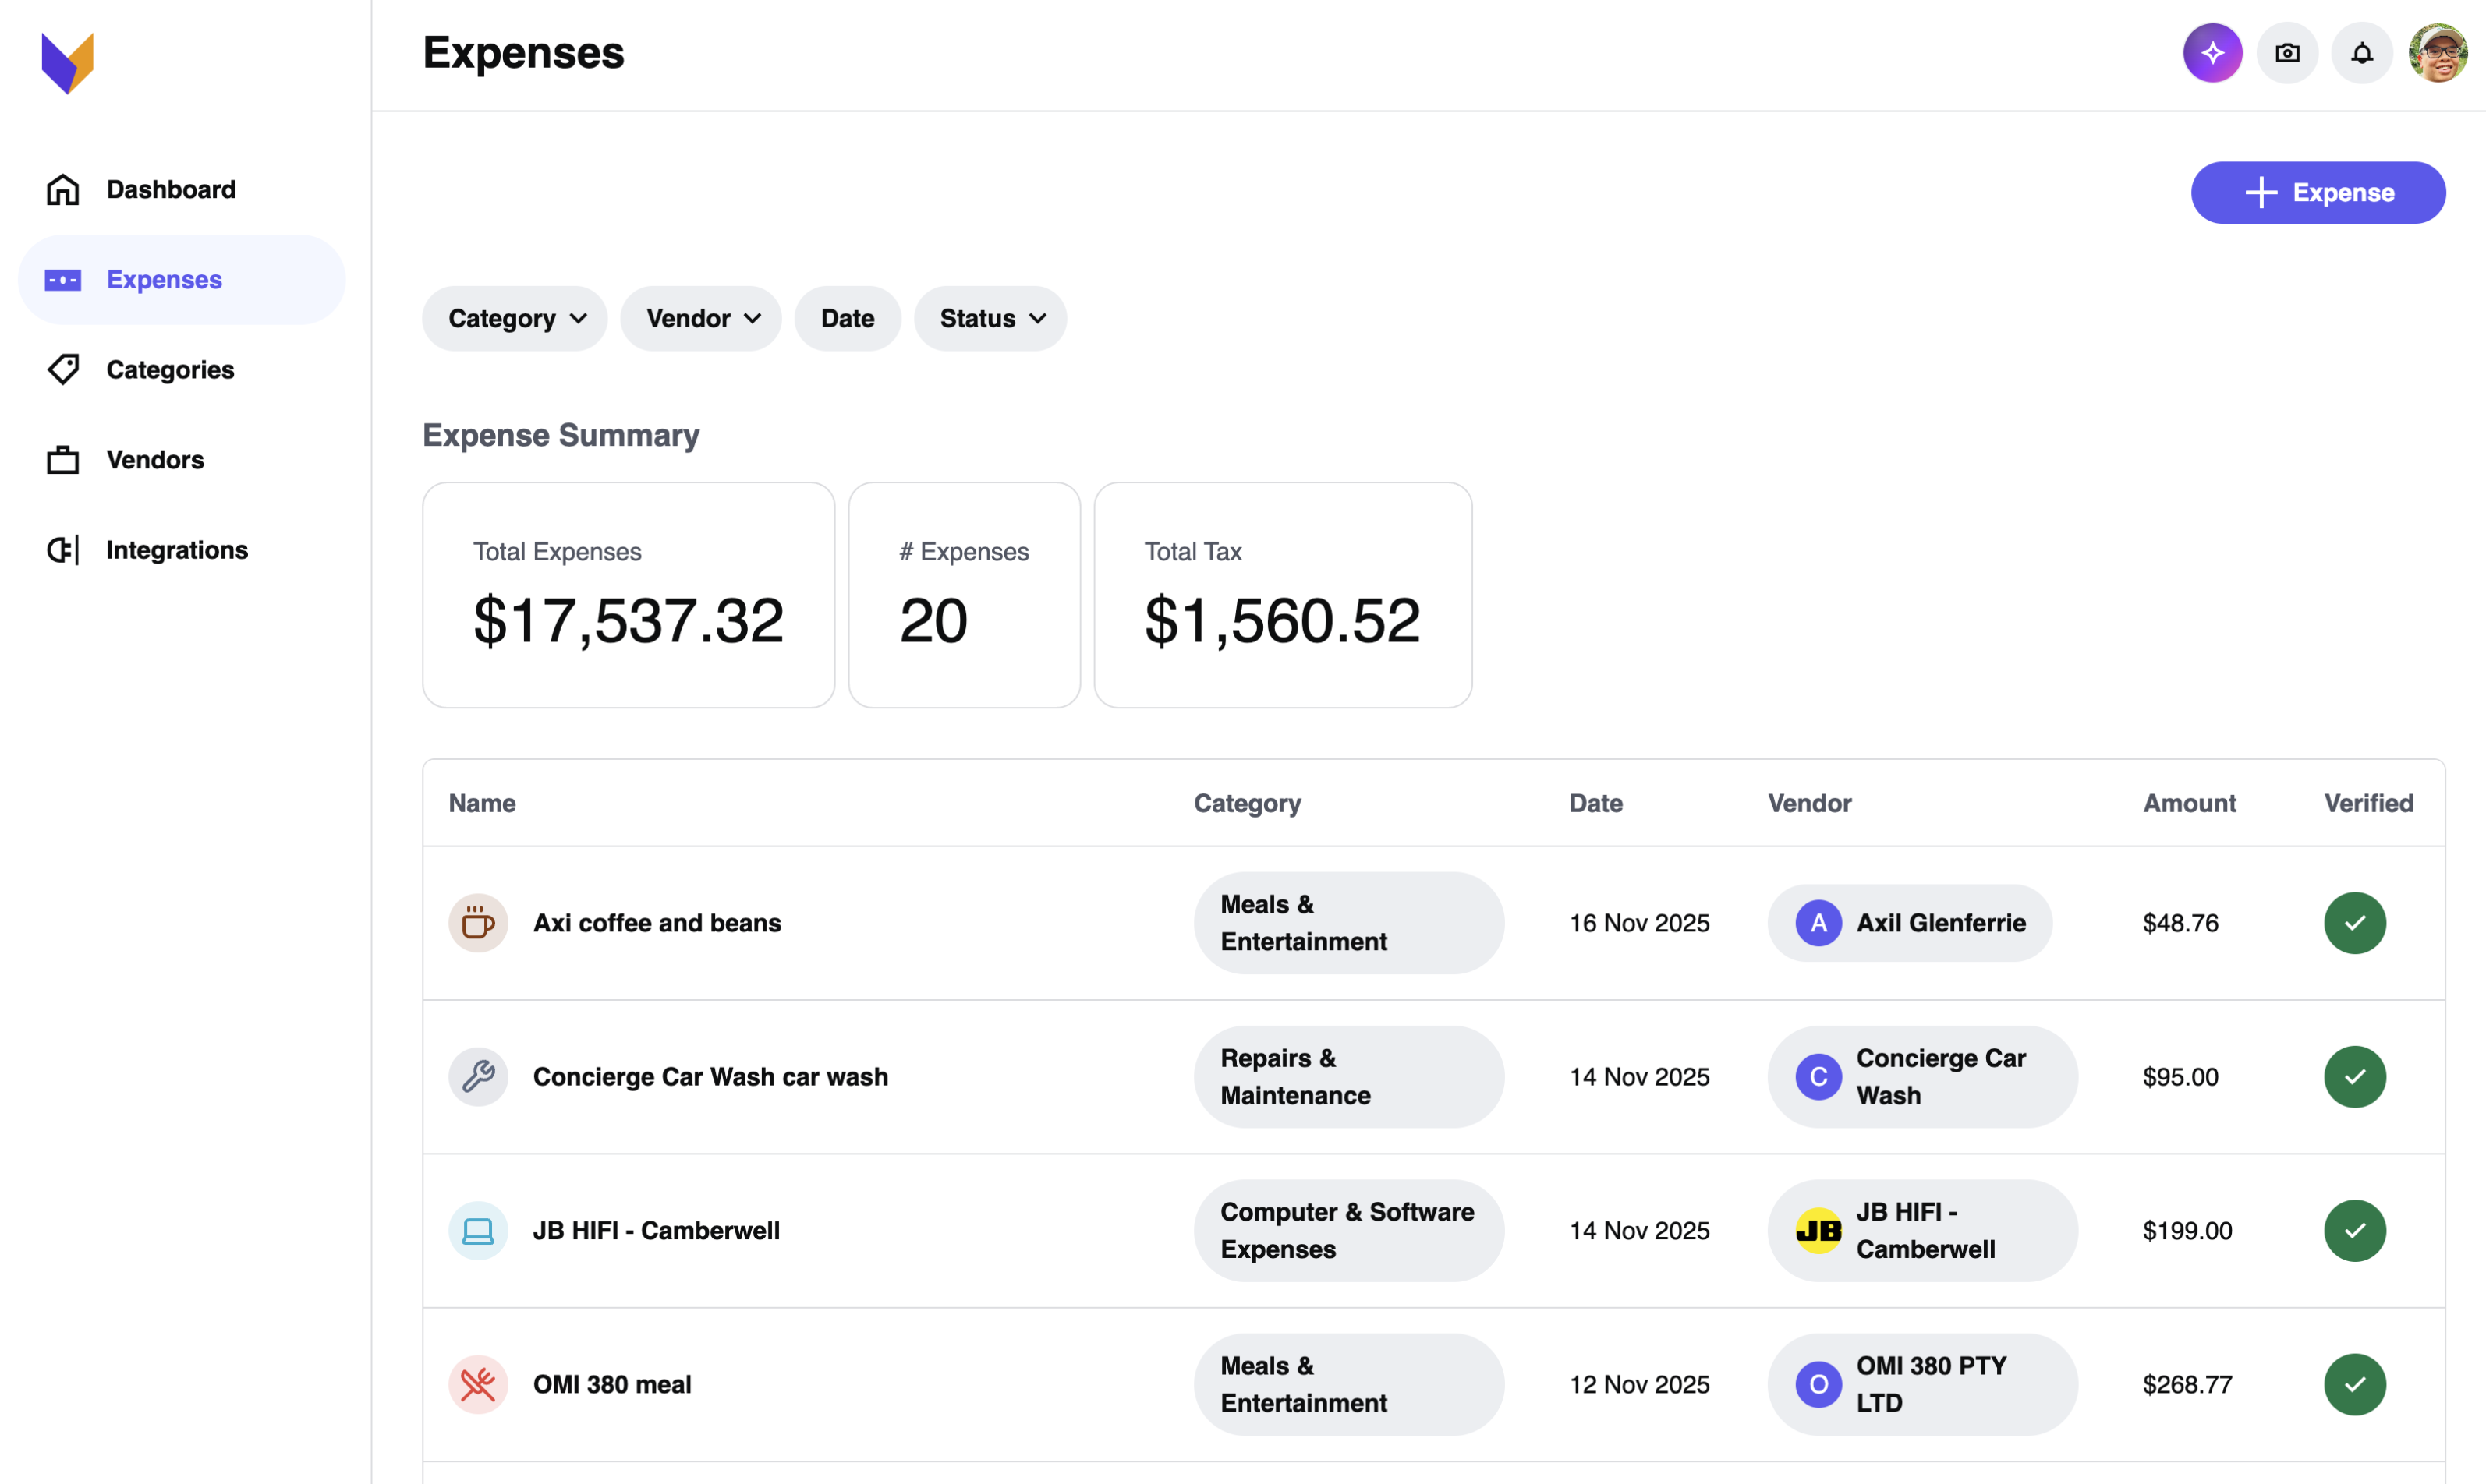Open the Vendor filter dropdown
Screen dimensions: 2486x1484
point(700,318)
